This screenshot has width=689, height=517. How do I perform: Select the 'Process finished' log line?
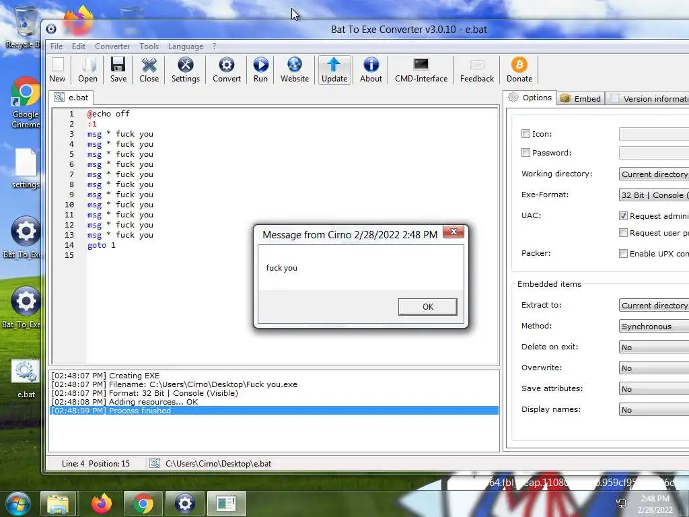point(275,411)
